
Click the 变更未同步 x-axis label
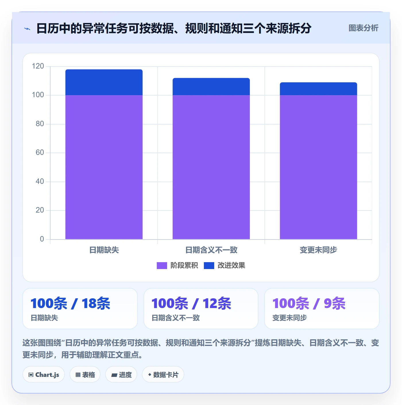pos(318,250)
